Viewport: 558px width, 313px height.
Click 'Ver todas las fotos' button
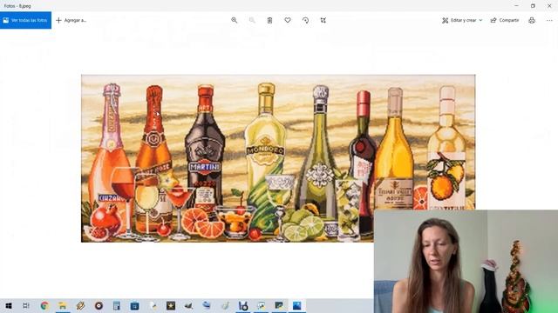click(25, 20)
